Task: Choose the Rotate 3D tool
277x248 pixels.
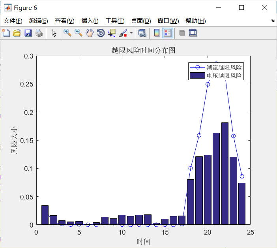Action: point(101,33)
